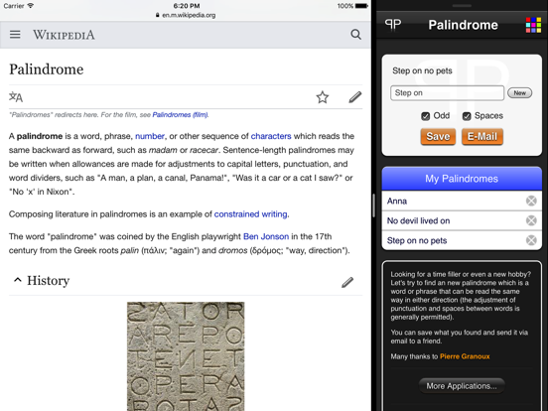Toggle the Odd checkbox

425,116
